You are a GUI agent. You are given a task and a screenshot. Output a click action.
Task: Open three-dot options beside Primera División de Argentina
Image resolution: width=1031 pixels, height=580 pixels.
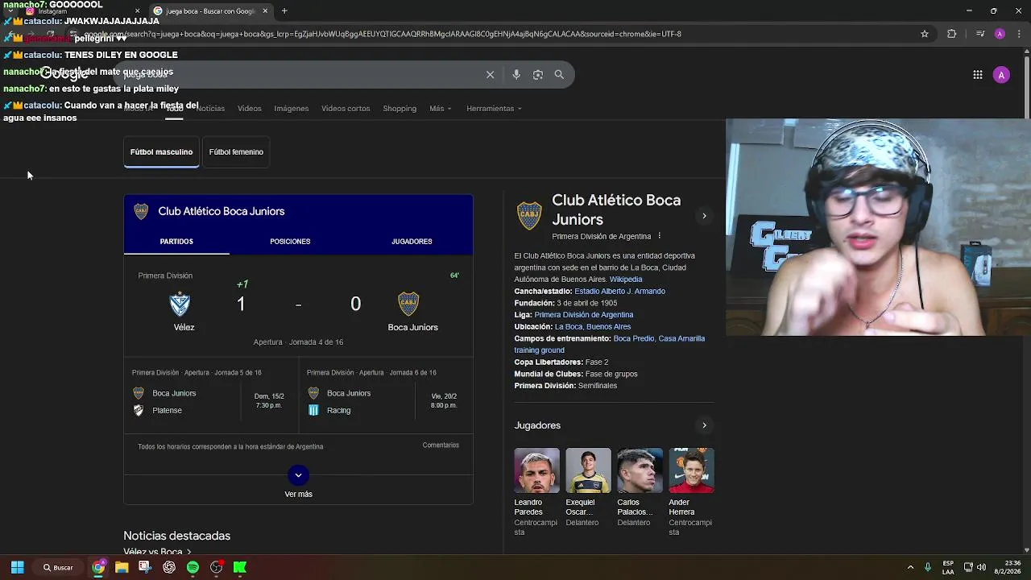[659, 236]
